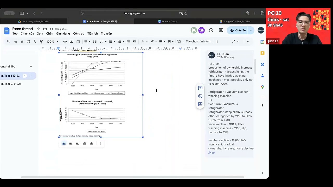Screen dimensions: 333x187
Task: Open the Định dạng menu
Action: 63,34
